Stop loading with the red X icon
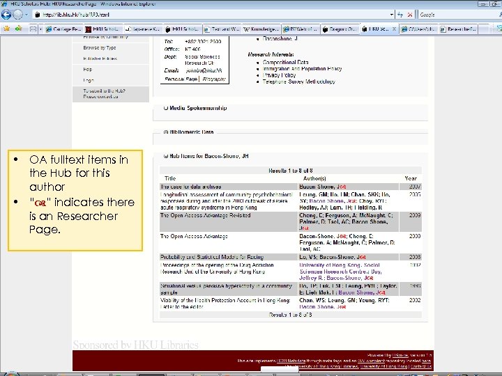The height and width of the screenshot is (376, 502). (410, 15)
